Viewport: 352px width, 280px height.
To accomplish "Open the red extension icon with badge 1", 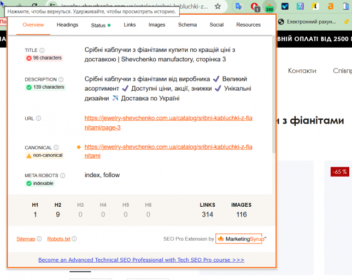I will (x=255, y=7).
